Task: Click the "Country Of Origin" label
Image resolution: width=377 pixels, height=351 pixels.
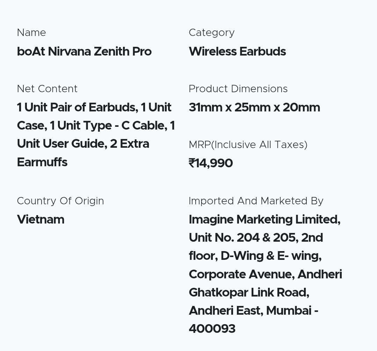Action: [x=60, y=201]
